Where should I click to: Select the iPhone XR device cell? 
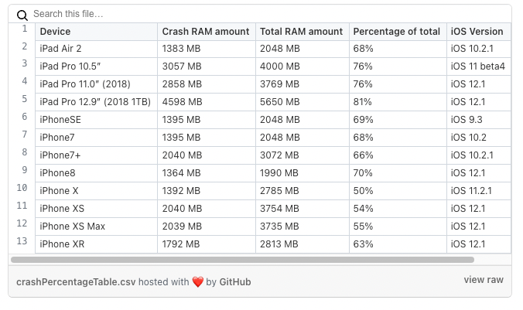click(x=96, y=244)
